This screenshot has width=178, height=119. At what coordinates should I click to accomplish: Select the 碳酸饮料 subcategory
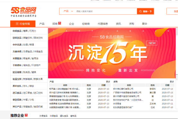[28, 38]
